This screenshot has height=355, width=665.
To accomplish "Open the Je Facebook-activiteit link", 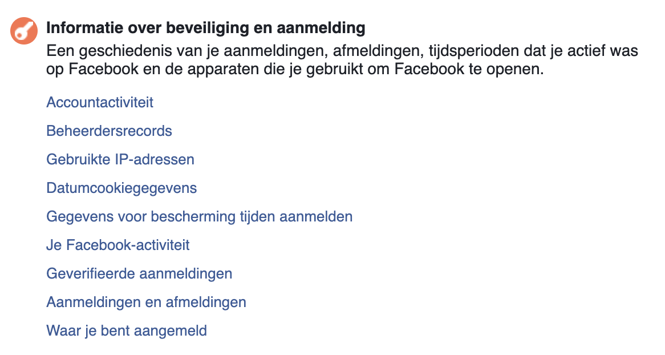I will pyautogui.click(x=118, y=245).
